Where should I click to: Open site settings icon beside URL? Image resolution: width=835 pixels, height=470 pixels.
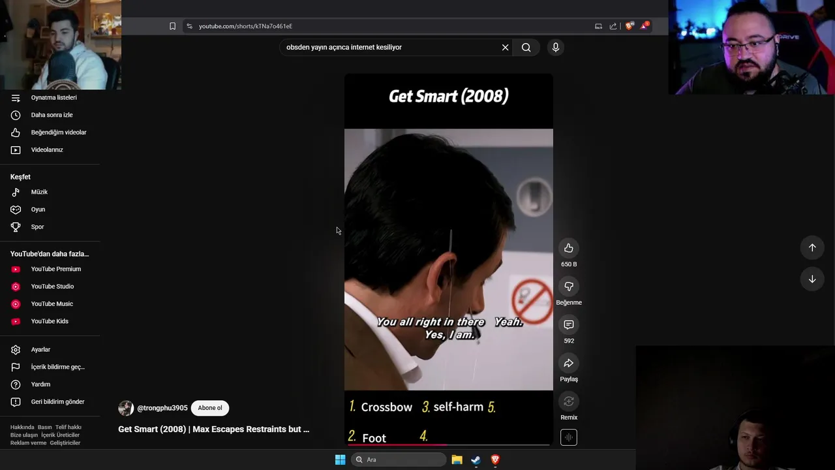(x=189, y=26)
